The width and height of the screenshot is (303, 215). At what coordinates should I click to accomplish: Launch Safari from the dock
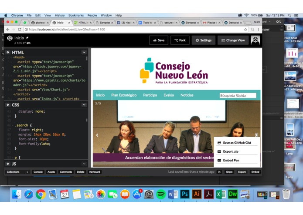(29, 194)
